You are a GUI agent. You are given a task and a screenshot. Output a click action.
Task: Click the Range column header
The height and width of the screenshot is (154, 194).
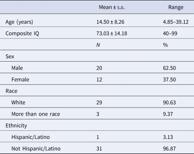pyautogui.click(x=176, y=7)
